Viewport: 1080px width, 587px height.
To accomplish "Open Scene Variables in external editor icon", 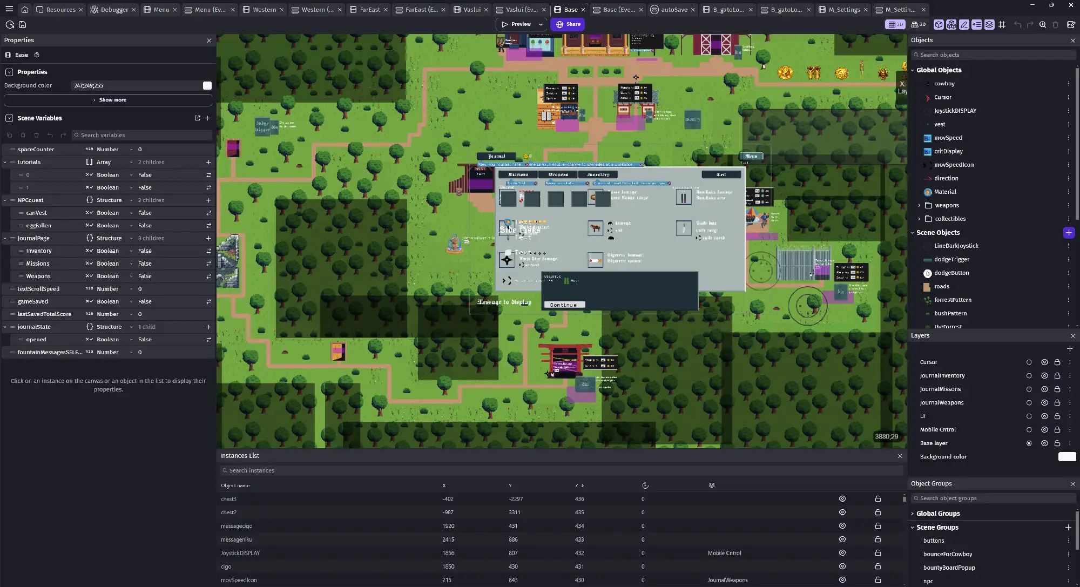I will point(197,118).
